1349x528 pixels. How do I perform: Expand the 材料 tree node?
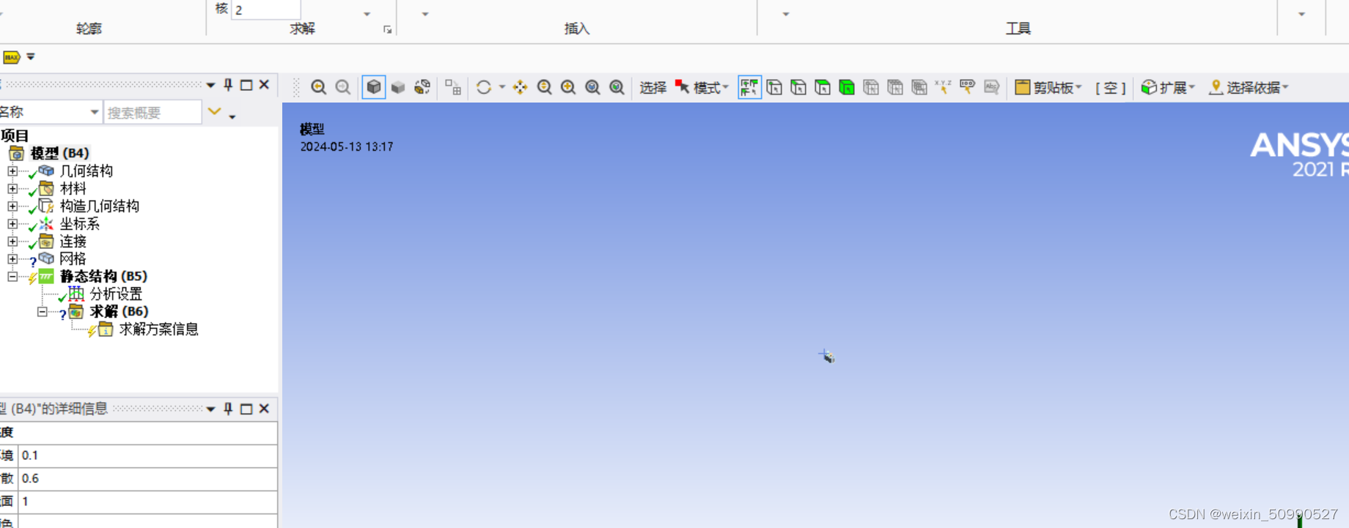click(x=12, y=188)
